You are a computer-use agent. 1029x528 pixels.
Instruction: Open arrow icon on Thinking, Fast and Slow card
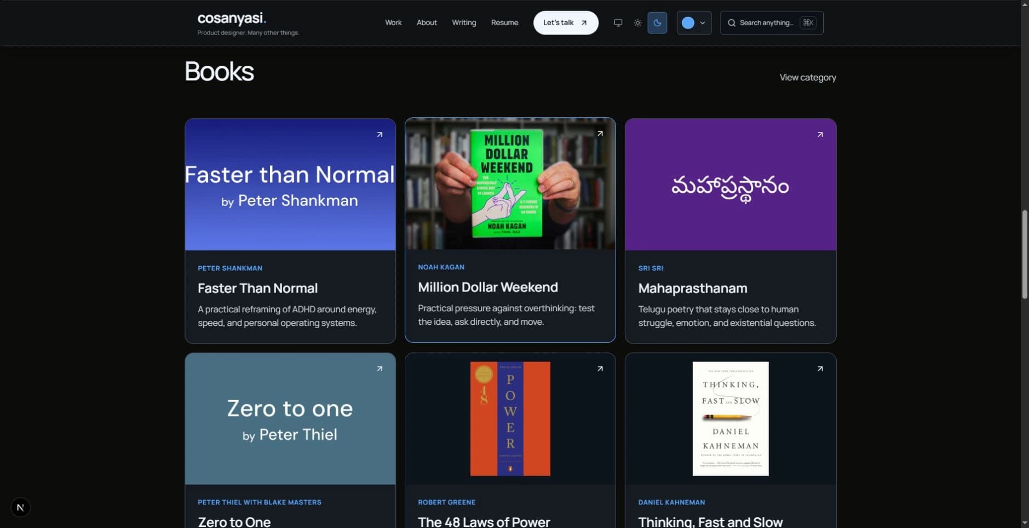tap(820, 369)
